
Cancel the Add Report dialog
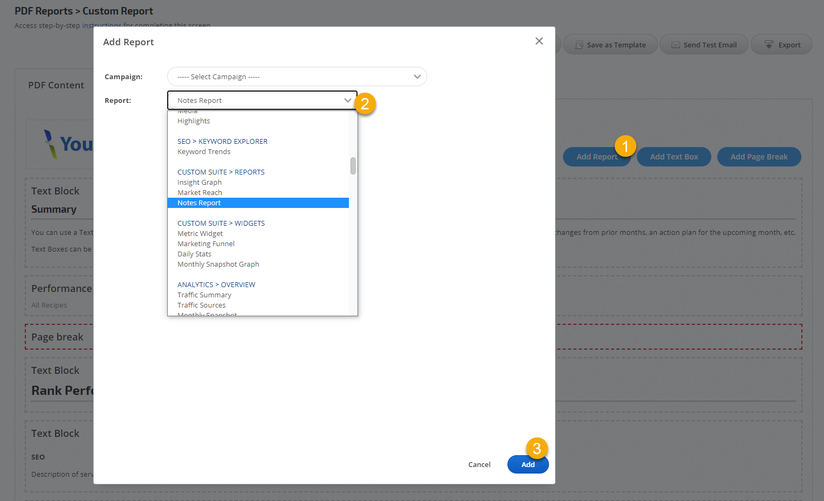[x=479, y=464]
